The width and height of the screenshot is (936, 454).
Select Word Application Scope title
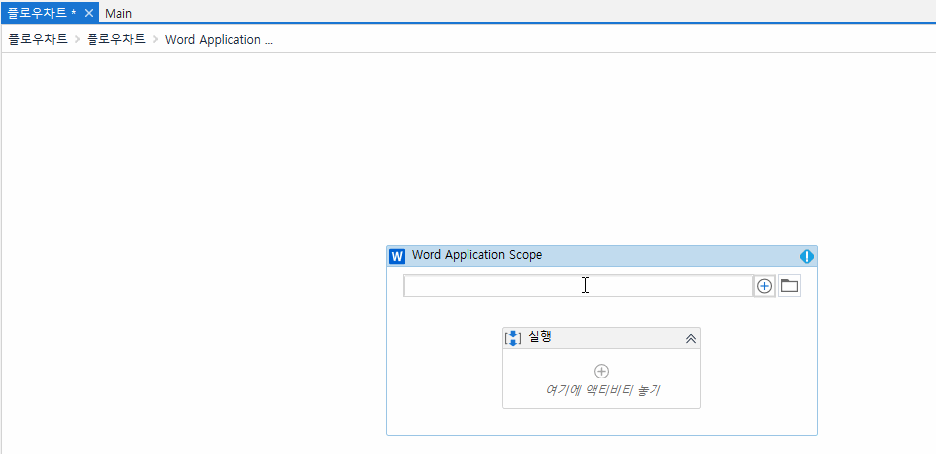click(477, 255)
